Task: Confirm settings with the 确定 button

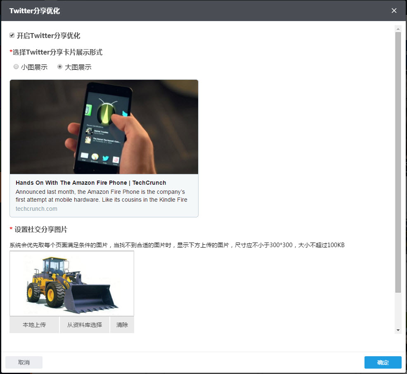Action: [x=383, y=362]
